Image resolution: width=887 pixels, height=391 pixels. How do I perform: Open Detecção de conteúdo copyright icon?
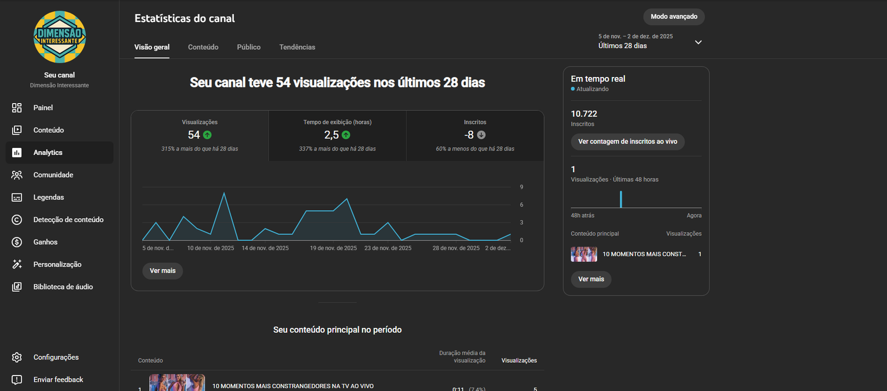click(17, 220)
